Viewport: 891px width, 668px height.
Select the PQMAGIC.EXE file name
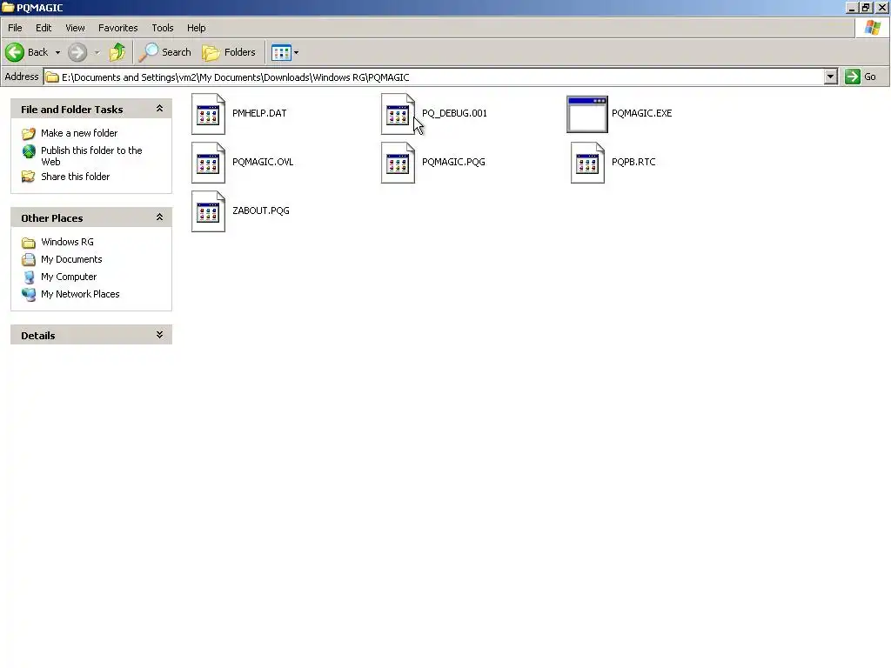coord(641,113)
